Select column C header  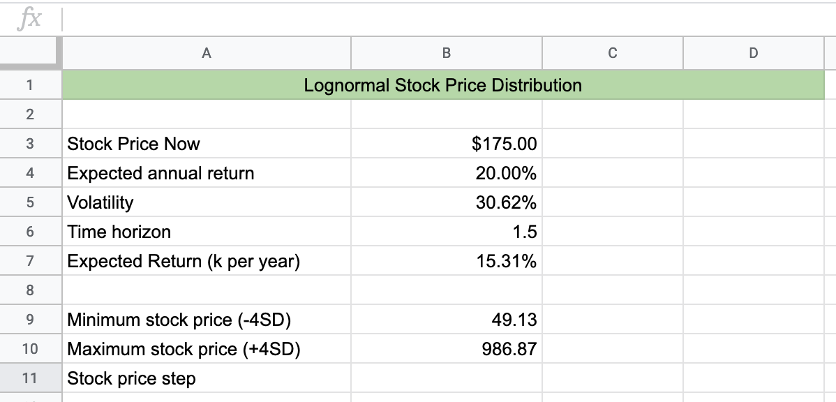click(613, 53)
